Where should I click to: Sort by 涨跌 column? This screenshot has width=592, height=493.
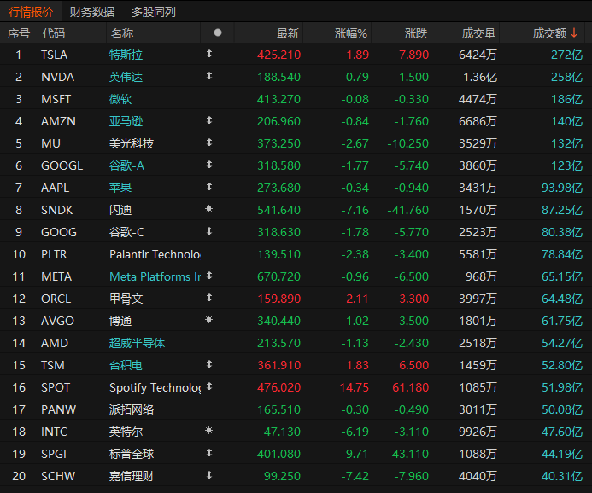(x=416, y=33)
